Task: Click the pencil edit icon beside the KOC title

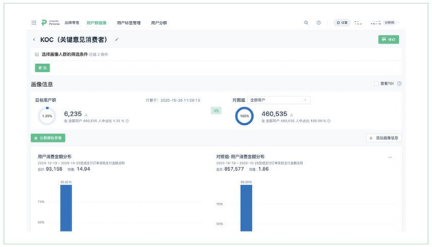Action: [117, 40]
